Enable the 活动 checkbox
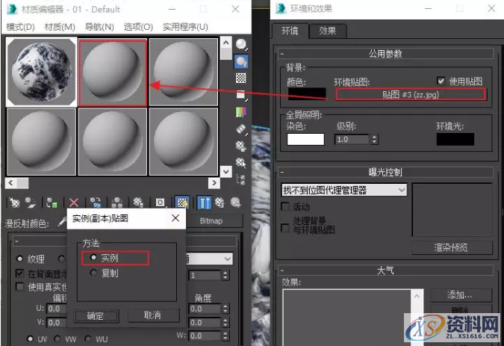 (284, 206)
